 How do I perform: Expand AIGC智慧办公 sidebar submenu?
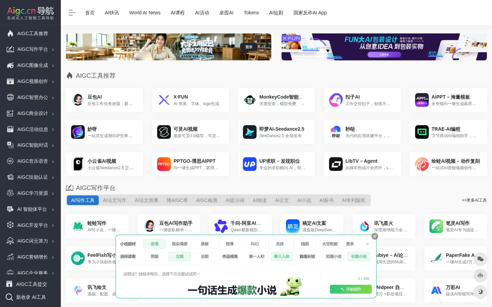coord(53,98)
